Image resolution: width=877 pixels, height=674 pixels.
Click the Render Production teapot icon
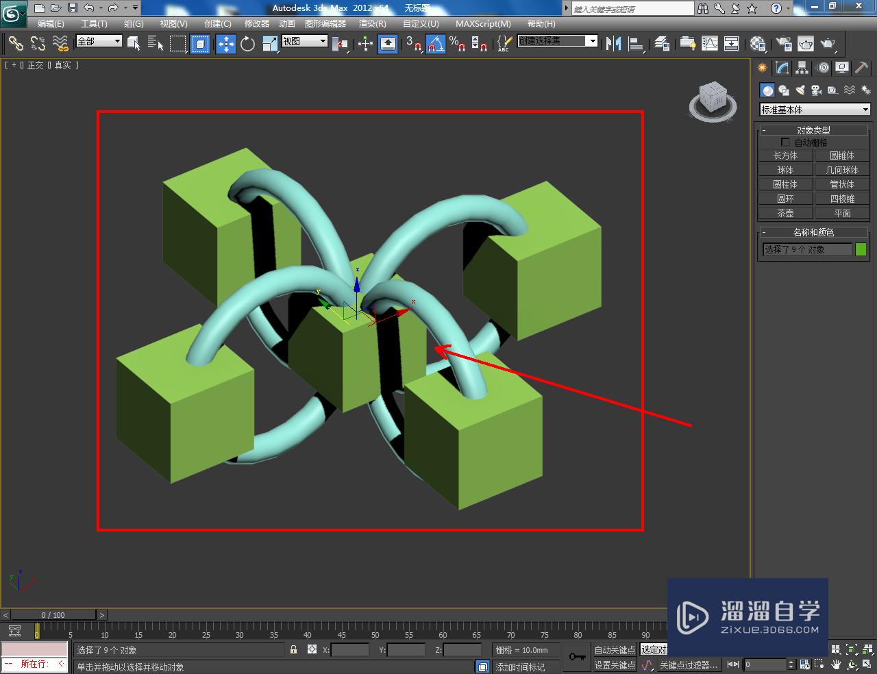point(828,44)
